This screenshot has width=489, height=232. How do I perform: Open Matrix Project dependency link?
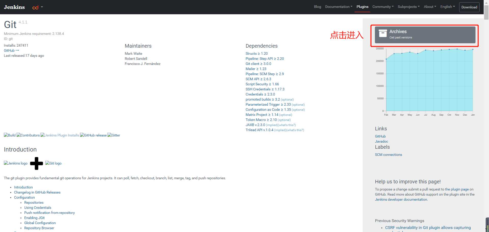[x=262, y=115]
